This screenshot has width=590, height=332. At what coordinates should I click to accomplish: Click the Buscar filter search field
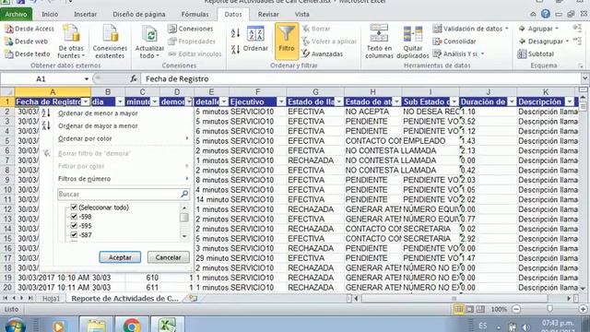click(x=123, y=195)
